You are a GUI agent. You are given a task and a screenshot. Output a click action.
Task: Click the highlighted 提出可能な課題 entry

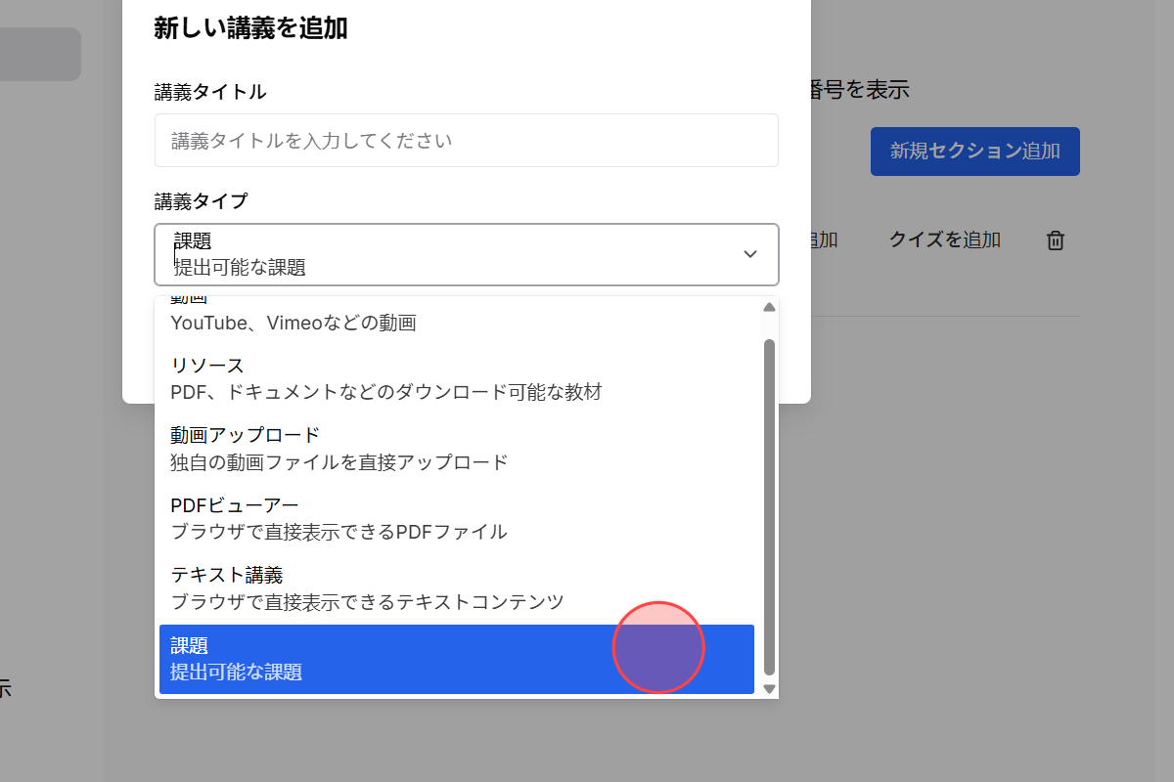391,672
